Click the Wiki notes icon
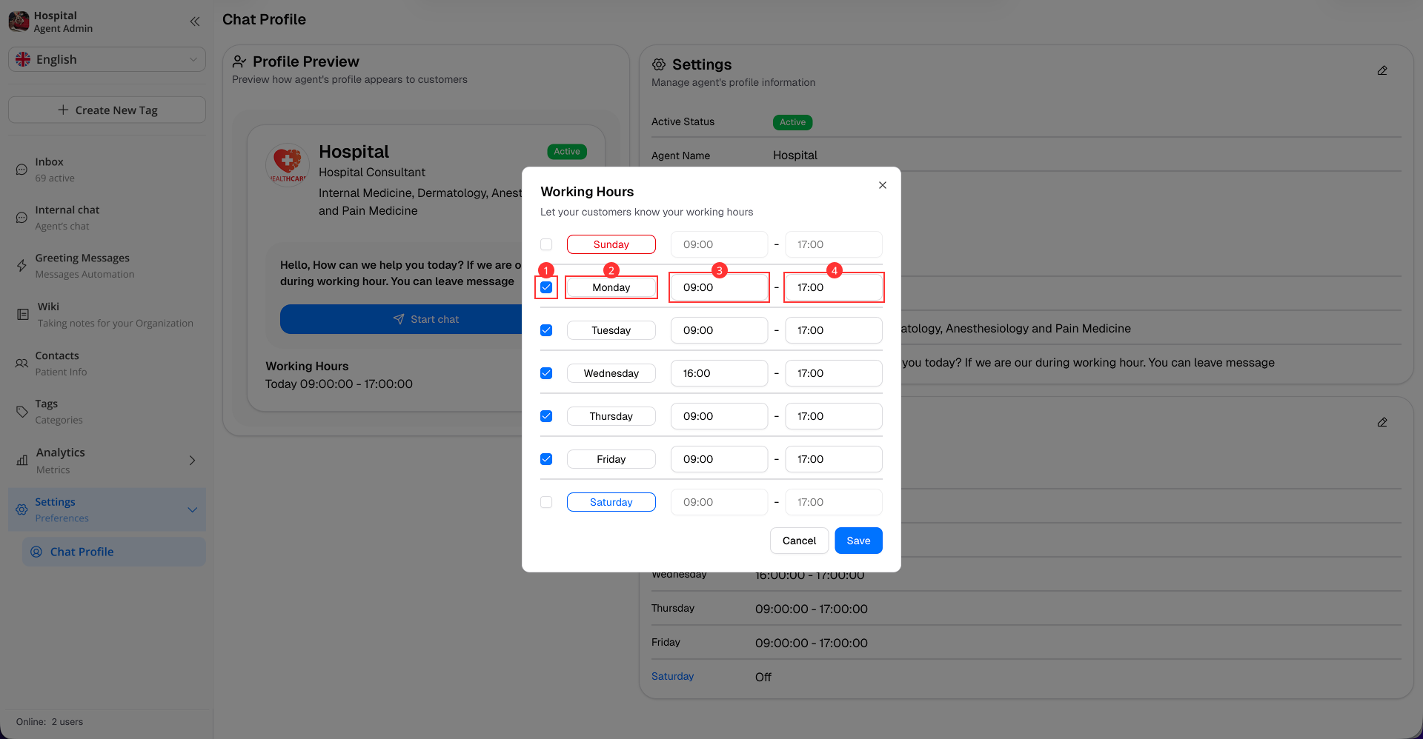The image size is (1423, 739). pyautogui.click(x=23, y=315)
